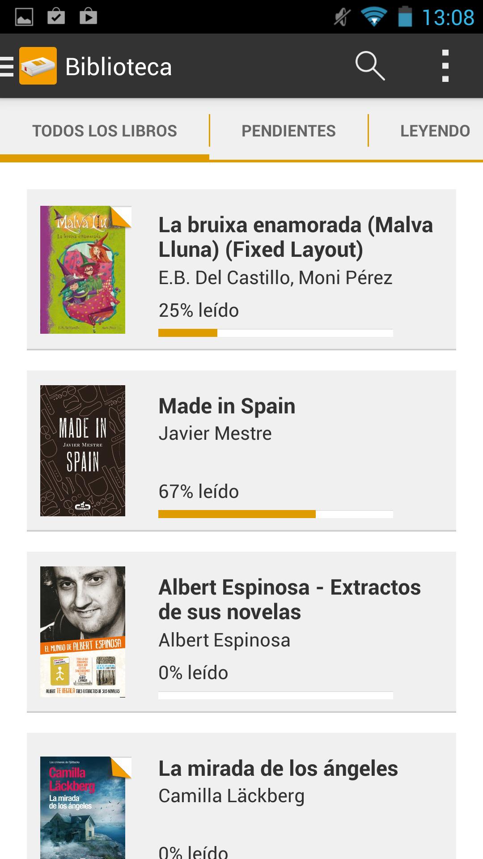Tap the Biblioteca book app icon
This screenshot has width=483, height=859.
point(38,66)
